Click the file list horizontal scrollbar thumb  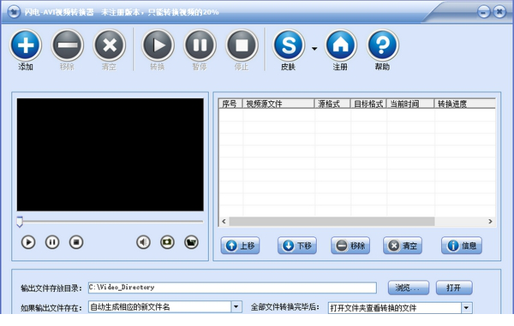(332, 222)
